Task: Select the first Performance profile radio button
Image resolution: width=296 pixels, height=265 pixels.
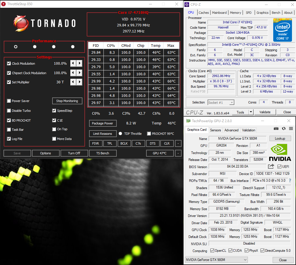Action: 16,47
